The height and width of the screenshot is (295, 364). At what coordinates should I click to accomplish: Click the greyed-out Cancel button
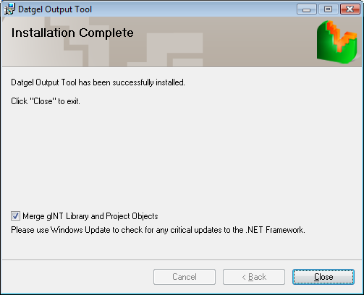click(185, 277)
